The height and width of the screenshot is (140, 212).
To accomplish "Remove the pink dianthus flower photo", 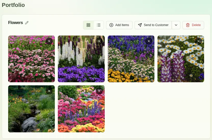I will pos(49,41).
